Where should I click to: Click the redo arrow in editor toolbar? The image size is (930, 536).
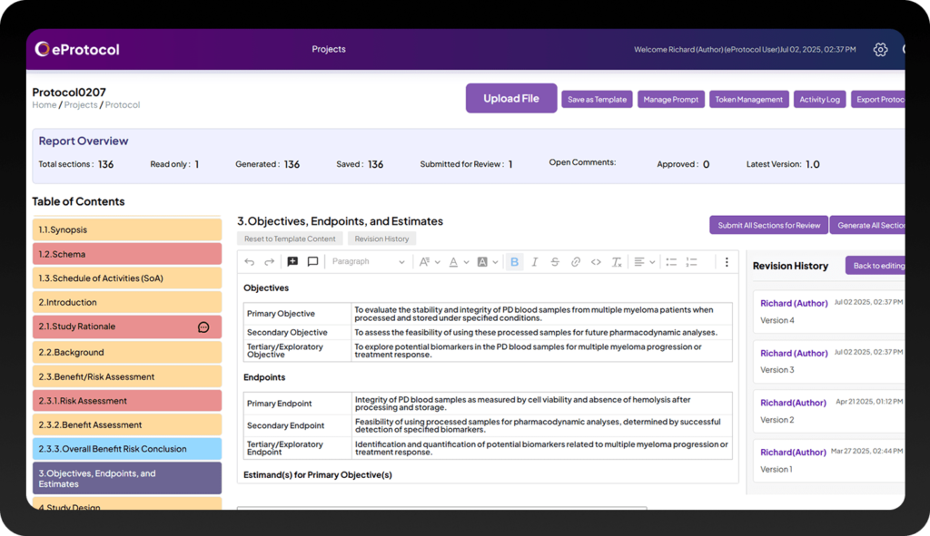(x=270, y=262)
